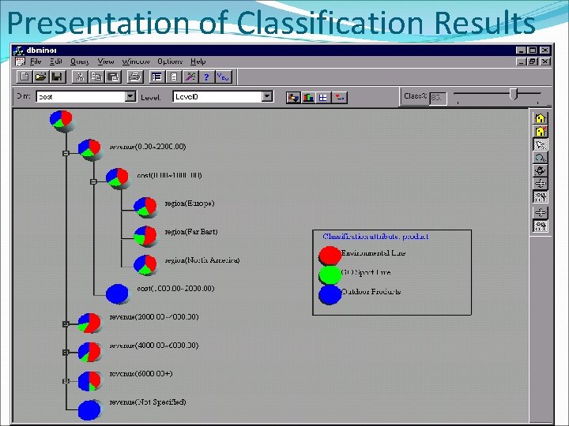Click the yellow home icon in side toolbar
569x426 pixels.
click(541, 118)
